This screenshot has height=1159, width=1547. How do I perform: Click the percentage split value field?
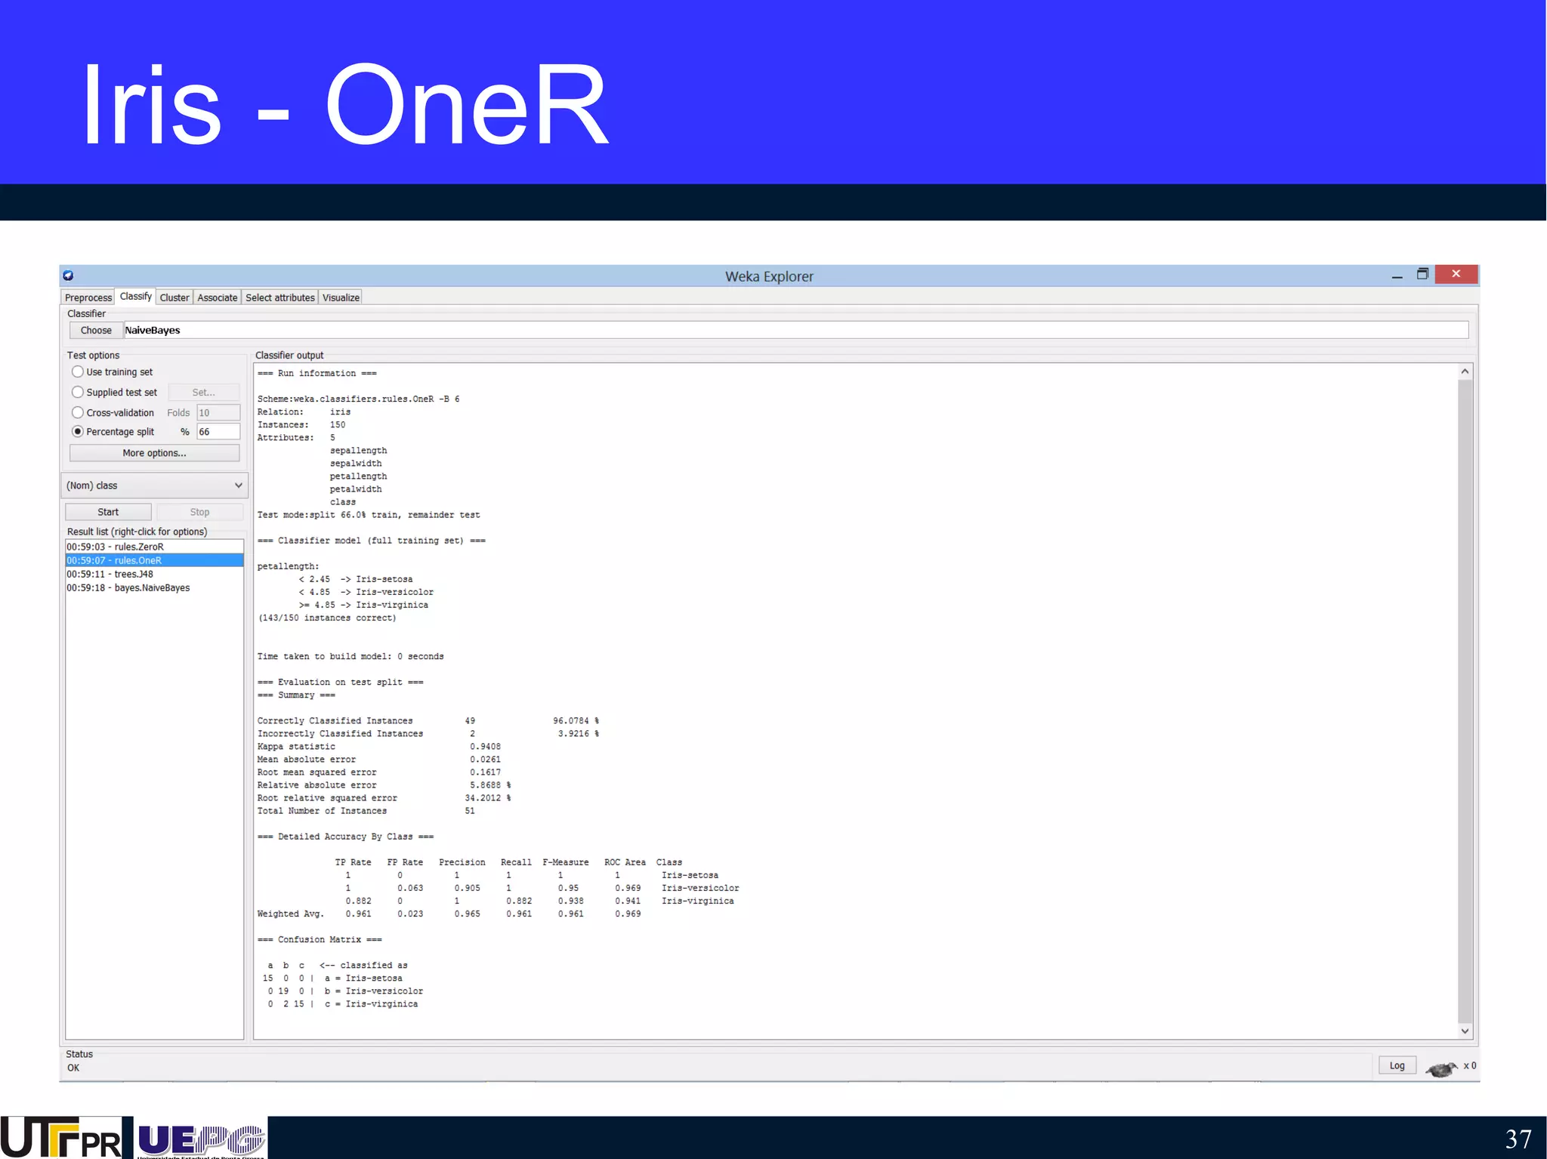(218, 431)
